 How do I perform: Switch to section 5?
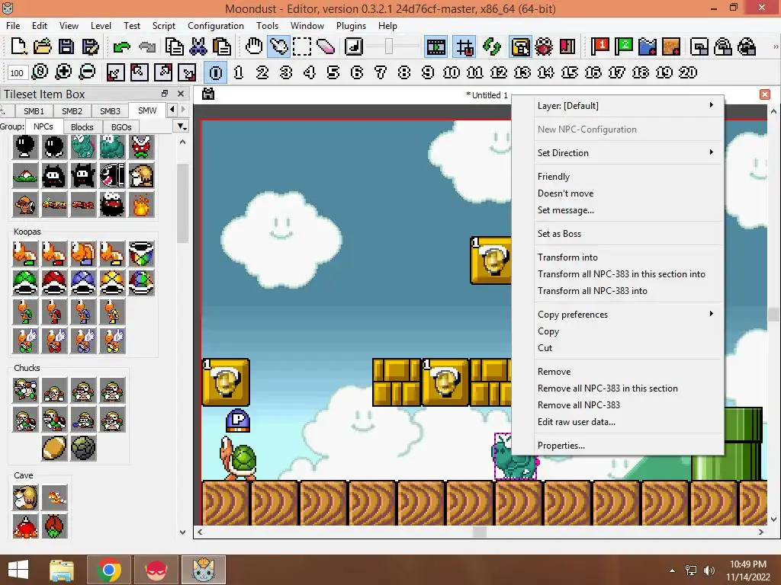point(333,72)
